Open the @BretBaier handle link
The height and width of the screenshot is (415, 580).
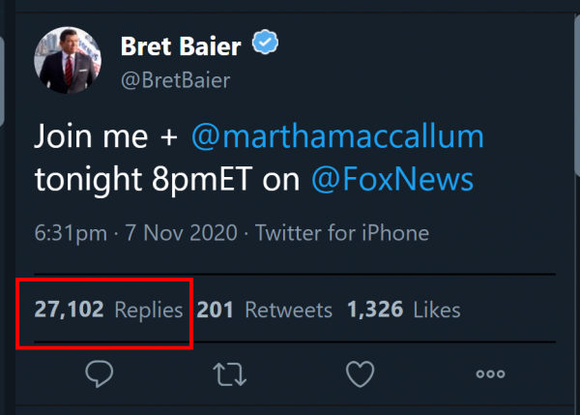[175, 80]
